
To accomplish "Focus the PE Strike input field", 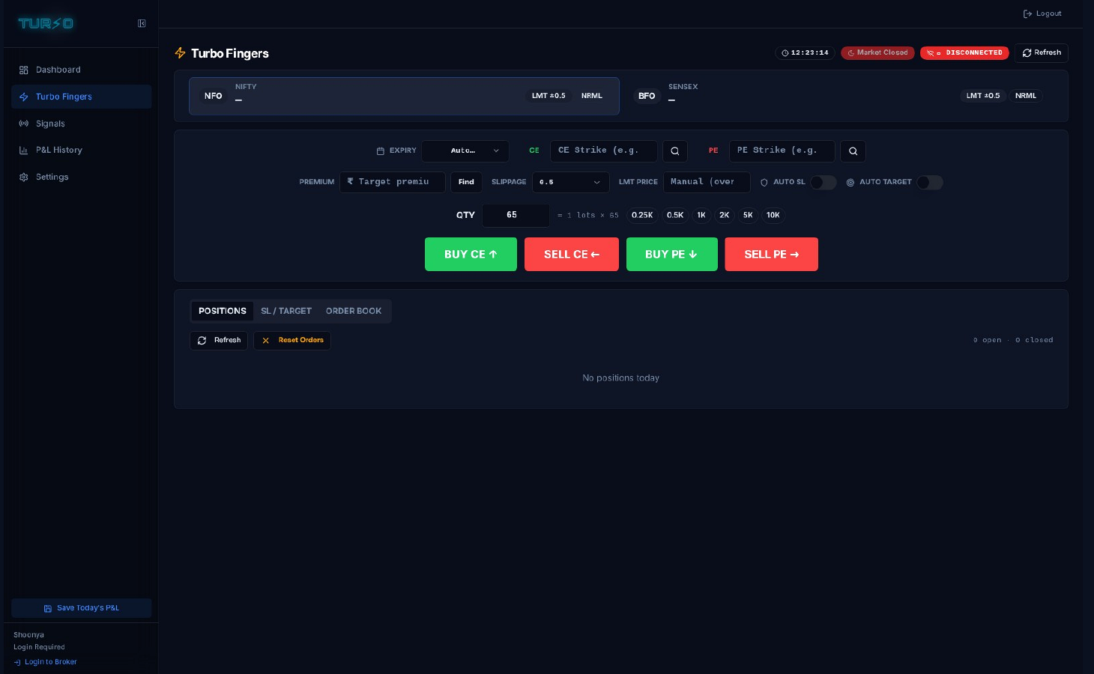I will [782, 151].
